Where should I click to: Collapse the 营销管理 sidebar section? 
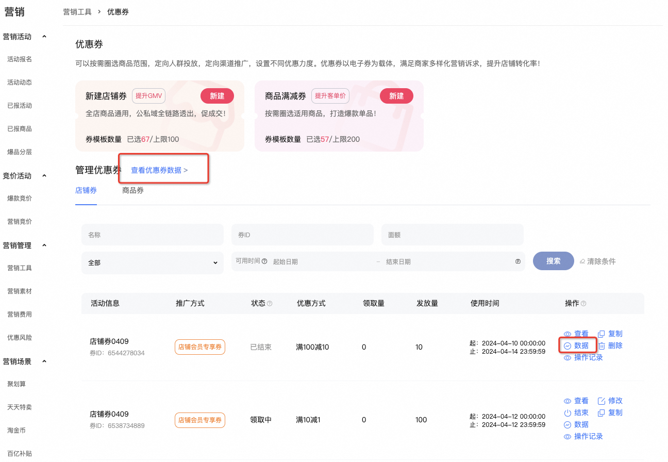(x=44, y=245)
